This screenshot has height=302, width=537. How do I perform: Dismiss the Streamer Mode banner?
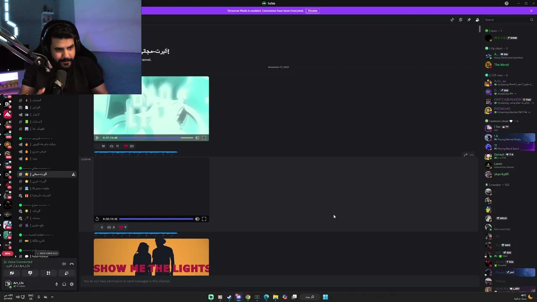pos(531,10)
